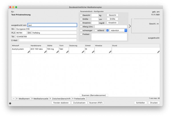Image resolution: width=171 pixels, height=117 pixels.
Task: Edit the Wirkstoff cell via pencil icon
Action: (29, 52)
